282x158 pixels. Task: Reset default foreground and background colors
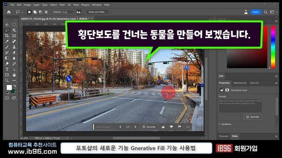coord(7,93)
